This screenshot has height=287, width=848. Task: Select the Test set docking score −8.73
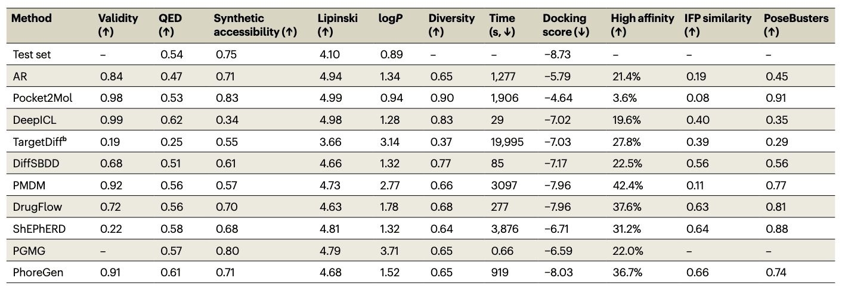(558, 55)
